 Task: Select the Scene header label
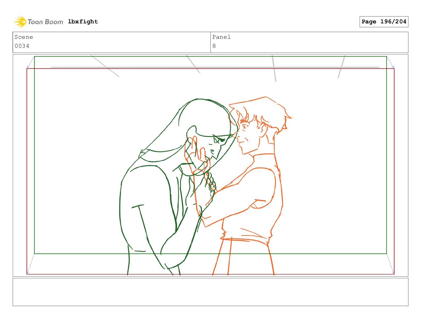pyautogui.click(x=24, y=37)
